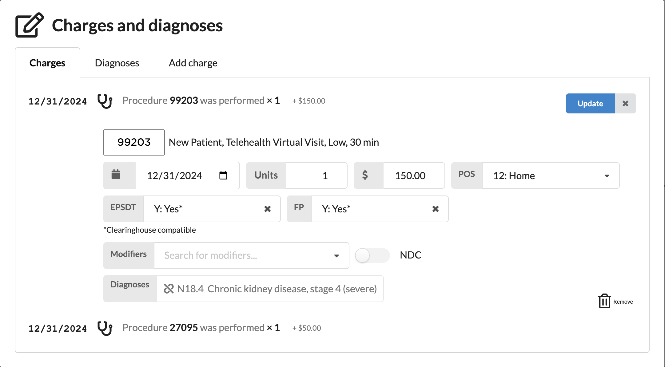The image size is (665, 367).
Task: Click the Units value field
Action: tap(316, 176)
